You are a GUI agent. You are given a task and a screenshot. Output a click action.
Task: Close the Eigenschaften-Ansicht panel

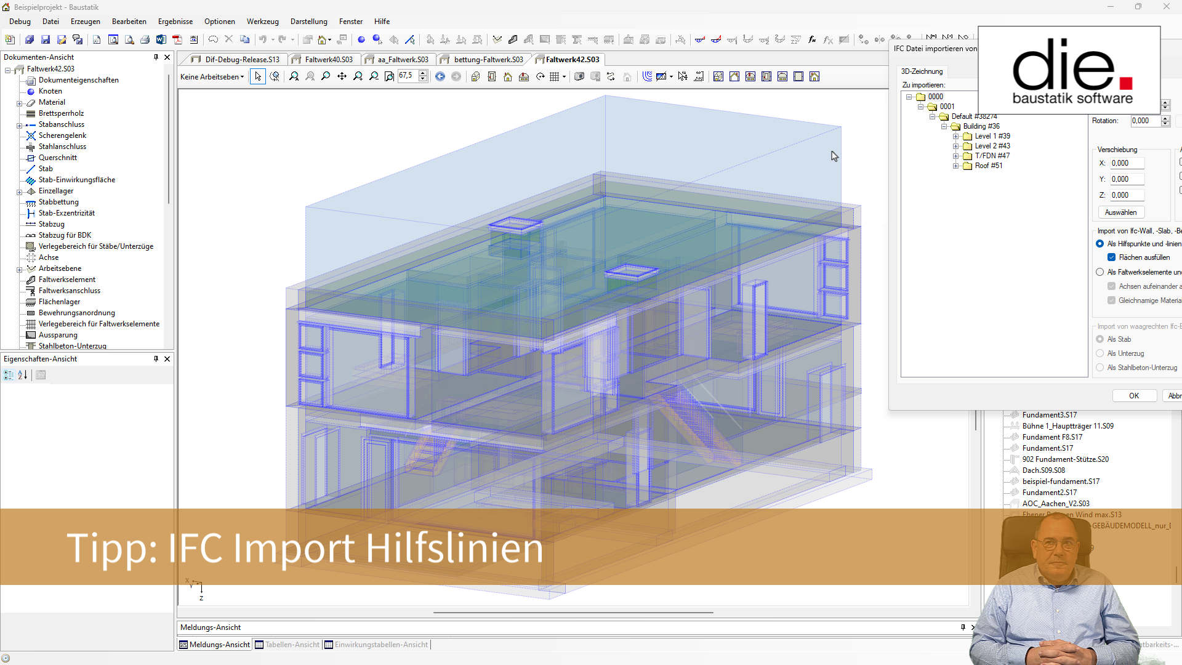click(x=167, y=359)
